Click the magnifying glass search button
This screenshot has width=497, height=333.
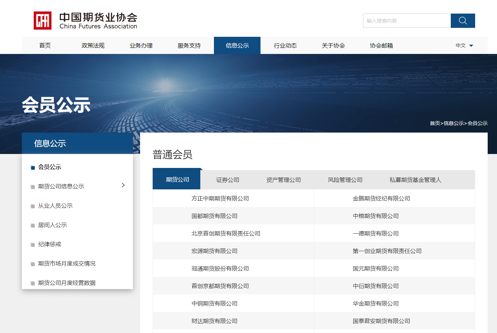(x=463, y=21)
